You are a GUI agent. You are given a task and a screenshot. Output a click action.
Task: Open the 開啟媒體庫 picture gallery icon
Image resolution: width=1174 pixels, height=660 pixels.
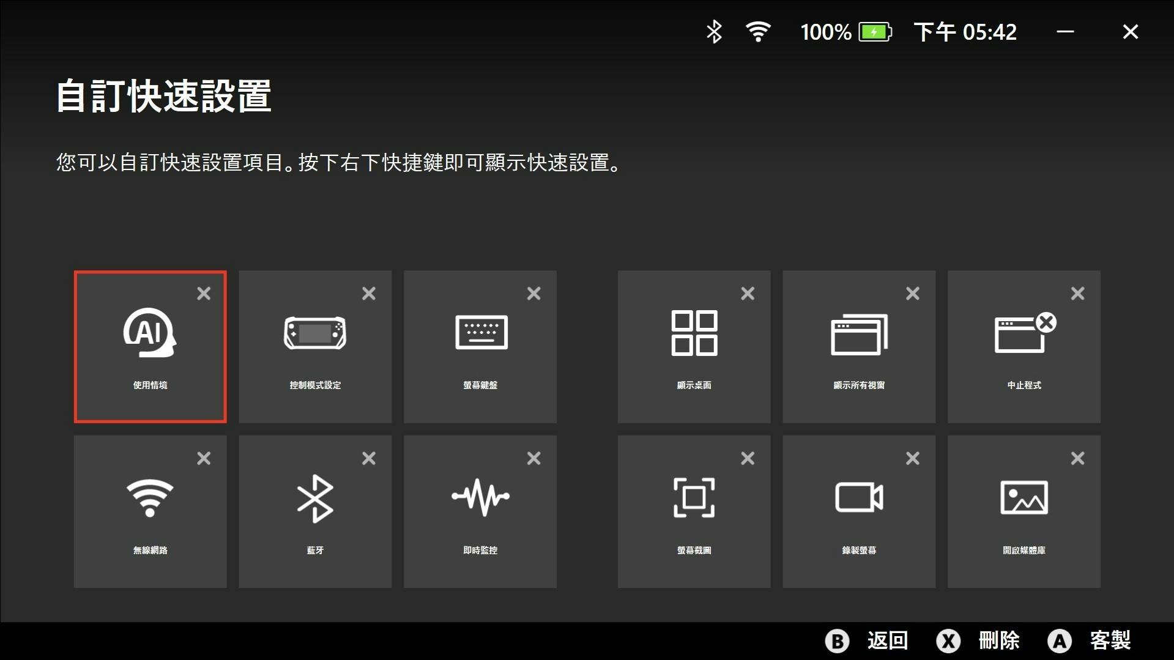1024,497
